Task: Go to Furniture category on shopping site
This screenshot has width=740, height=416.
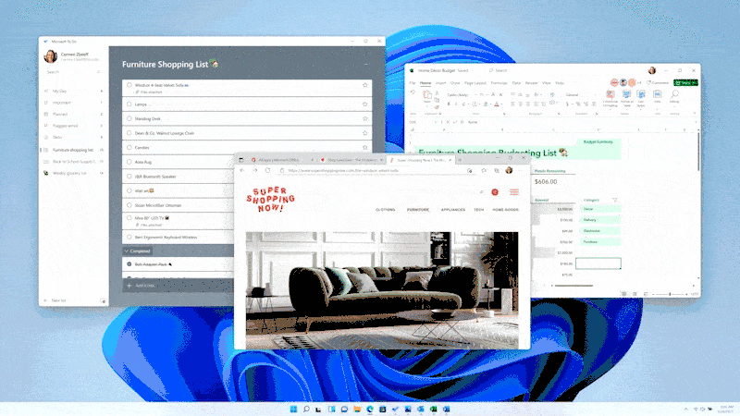Action: pos(418,210)
